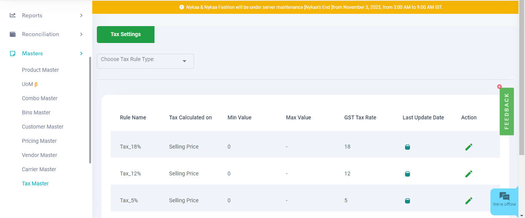Show last update date for Tax_18%
The width and height of the screenshot is (525, 218).
407,147
